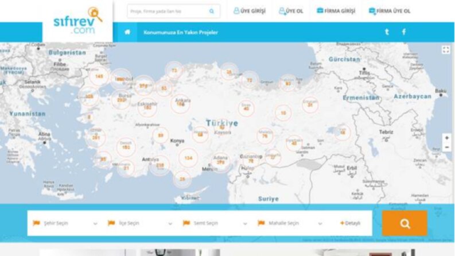
Task: Click the Konya city label on map
Action: (177, 141)
